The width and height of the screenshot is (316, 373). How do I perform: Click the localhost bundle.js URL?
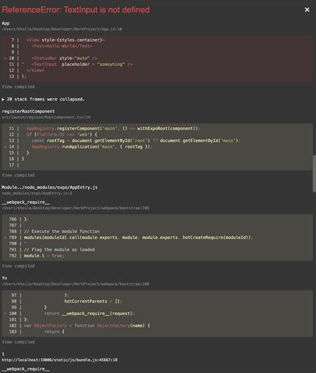[59, 360]
